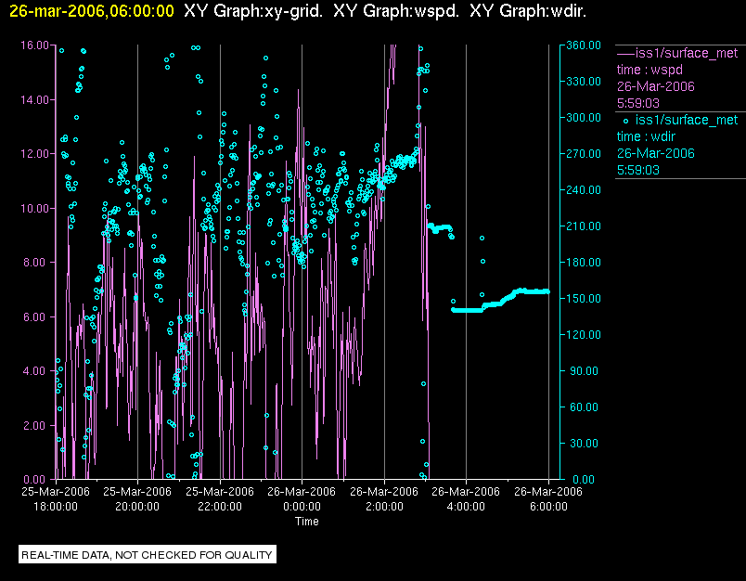
Task: Click the 'REAL-TIME DATA, NOT CHECKED FOR QUALITY' notice
Action: (148, 555)
